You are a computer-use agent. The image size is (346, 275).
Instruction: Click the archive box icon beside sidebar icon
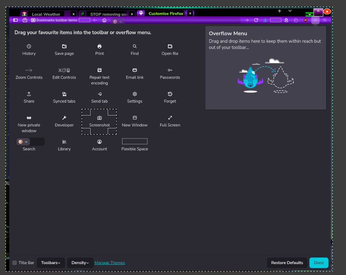point(25,20)
